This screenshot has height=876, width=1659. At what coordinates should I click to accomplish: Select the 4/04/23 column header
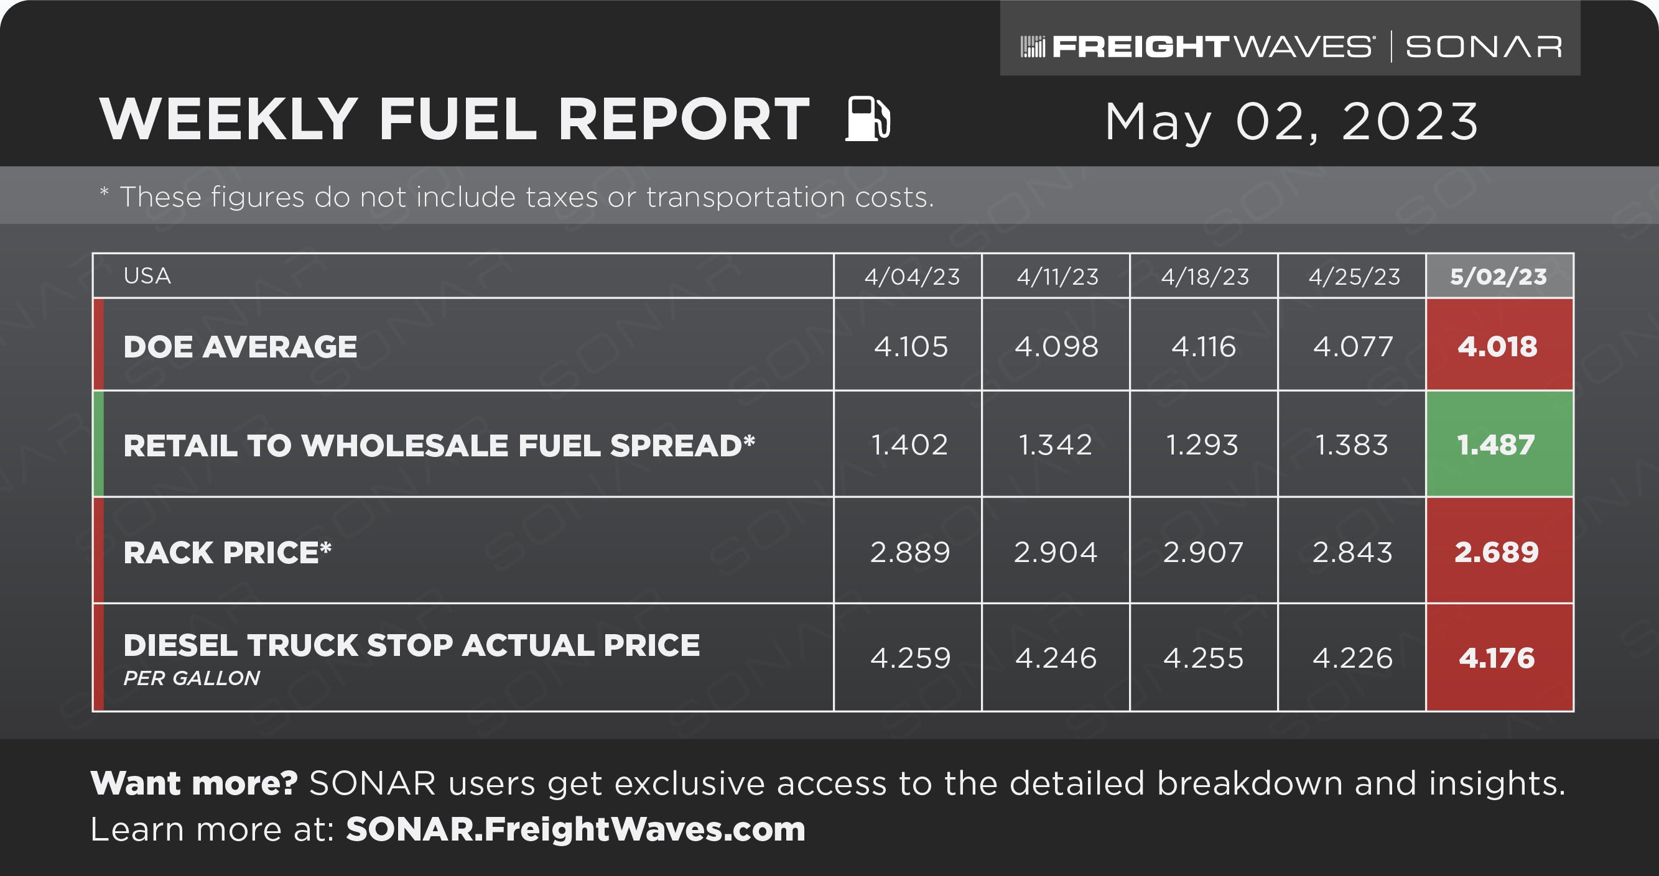click(x=911, y=277)
